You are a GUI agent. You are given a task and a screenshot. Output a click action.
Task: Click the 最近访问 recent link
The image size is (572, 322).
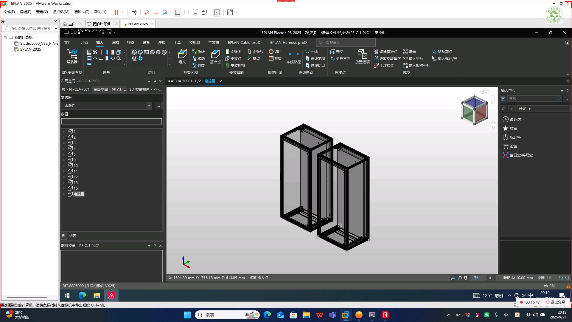[x=517, y=120]
